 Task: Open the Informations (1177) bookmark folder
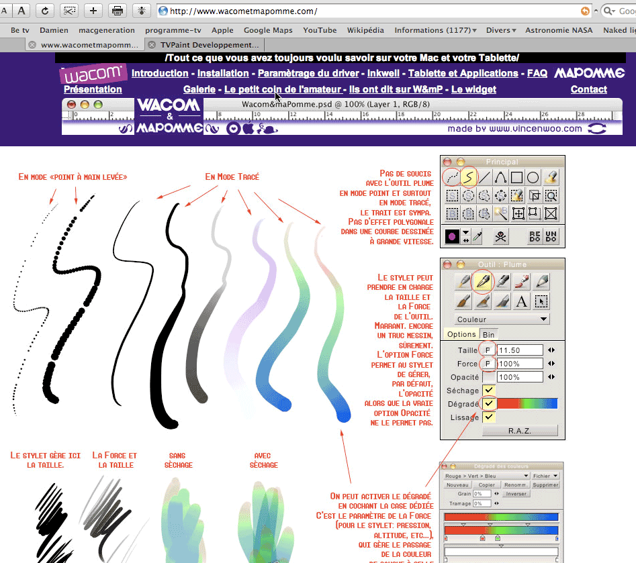[435, 30]
